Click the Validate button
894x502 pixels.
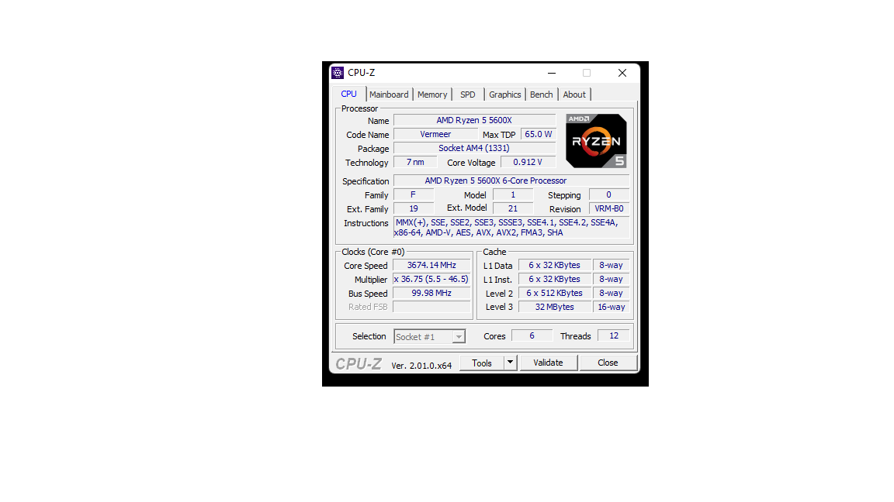(548, 363)
